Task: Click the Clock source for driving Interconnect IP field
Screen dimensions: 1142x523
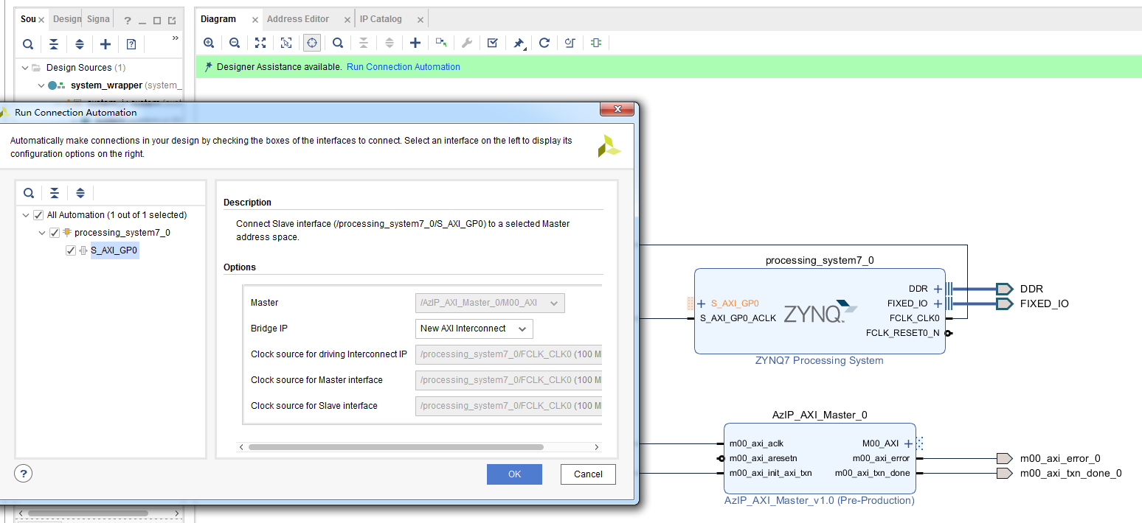Action: point(508,354)
